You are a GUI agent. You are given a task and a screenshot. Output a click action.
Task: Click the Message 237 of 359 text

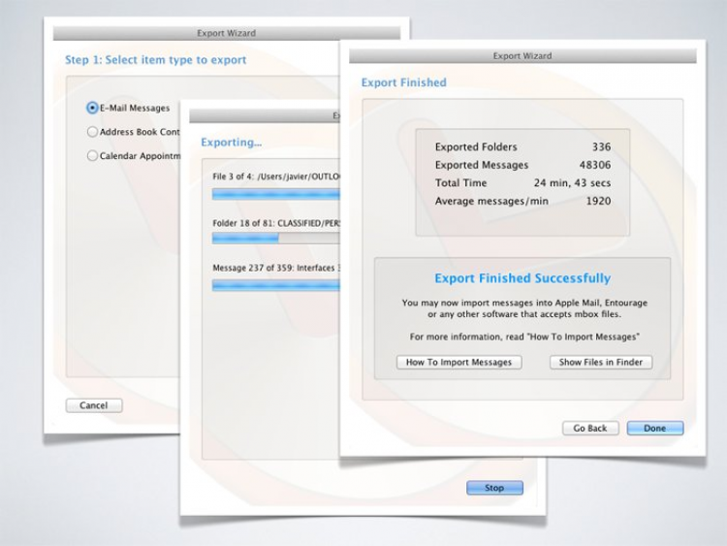pyautogui.click(x=276, y=268)
